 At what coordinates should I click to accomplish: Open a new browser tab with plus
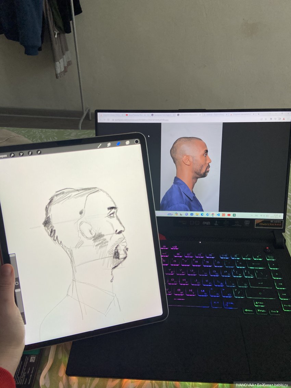(258, 114)
